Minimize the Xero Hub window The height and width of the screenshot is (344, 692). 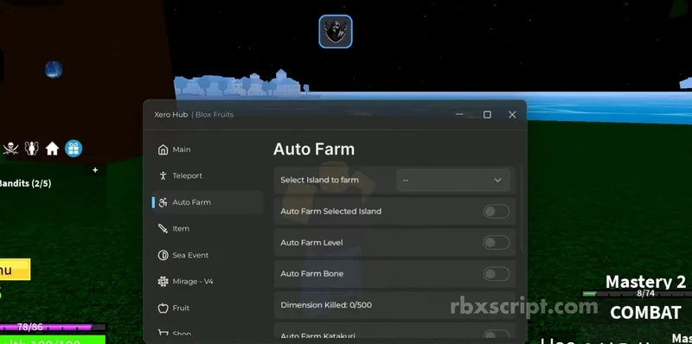459,115
